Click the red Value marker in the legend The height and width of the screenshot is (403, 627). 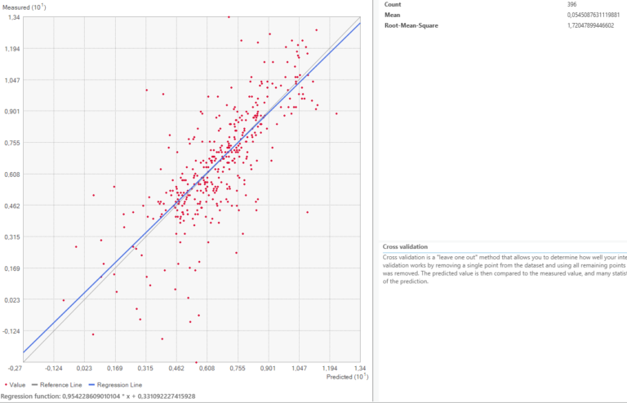tap(7, 384)
